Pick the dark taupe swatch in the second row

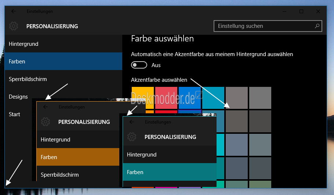point(237,121)
